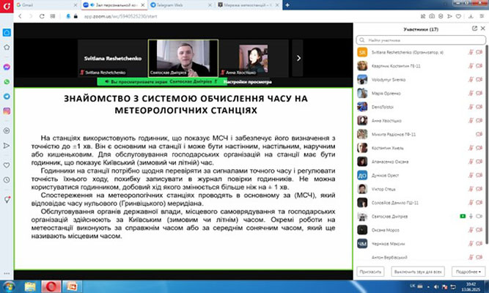489x293 pixels.
Task: Open Telegram in the Opera sidebar
Action: pyautogui.click(x=7, y=96)
